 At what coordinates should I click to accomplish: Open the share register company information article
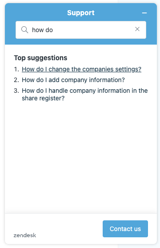point(85,95)
